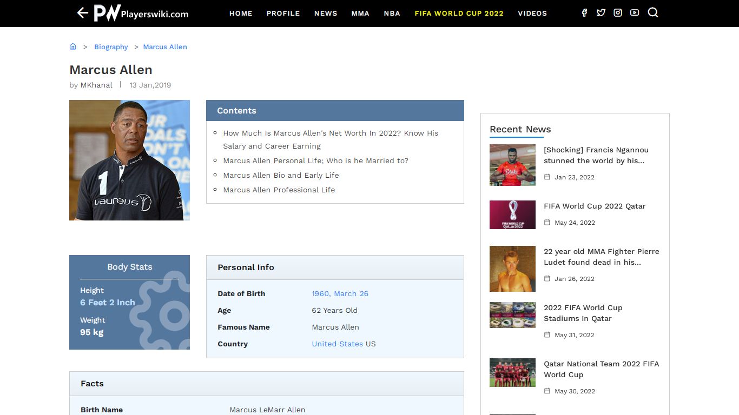739x415 pixels.
Task: Open the YouTube social icon
Action: tap(635, 13)
